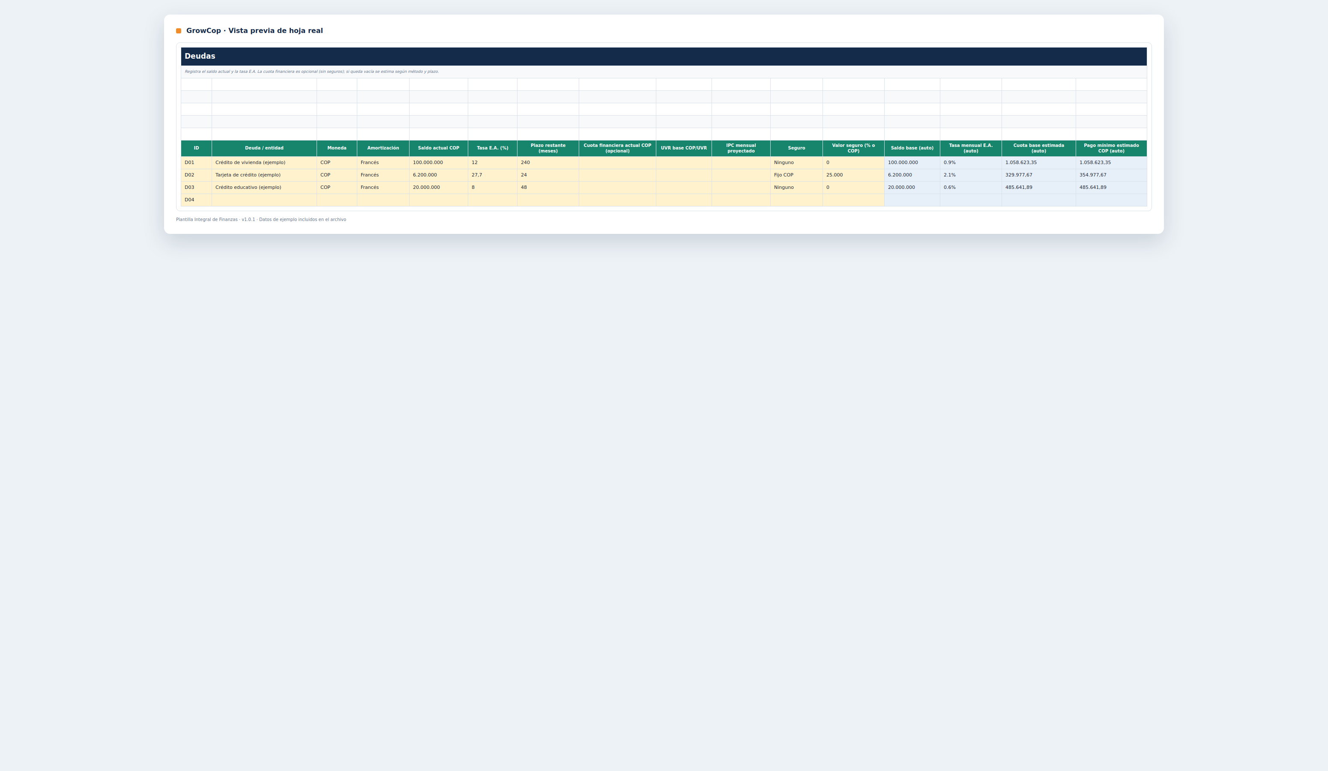
Task: Select the cuota base value 329.977,67
Action: click(x=1039, y=175)
